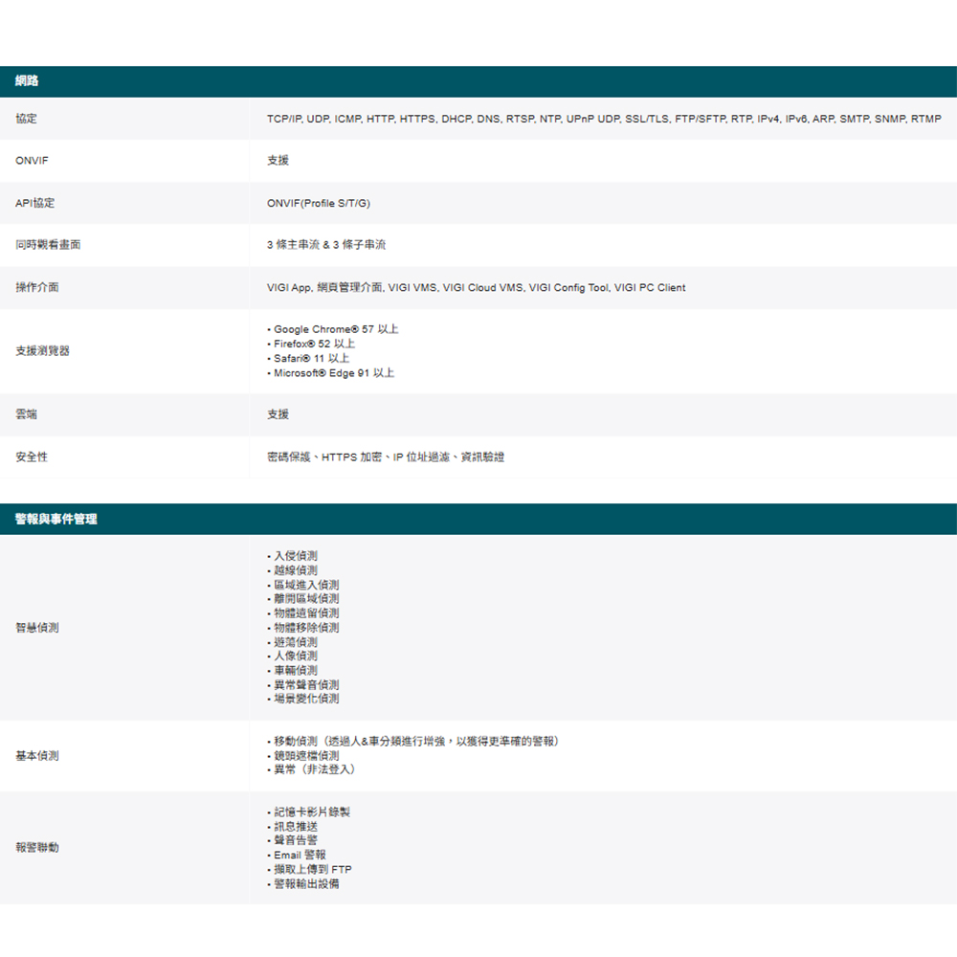Click the 密碼保護 security description text

(385, 457)
